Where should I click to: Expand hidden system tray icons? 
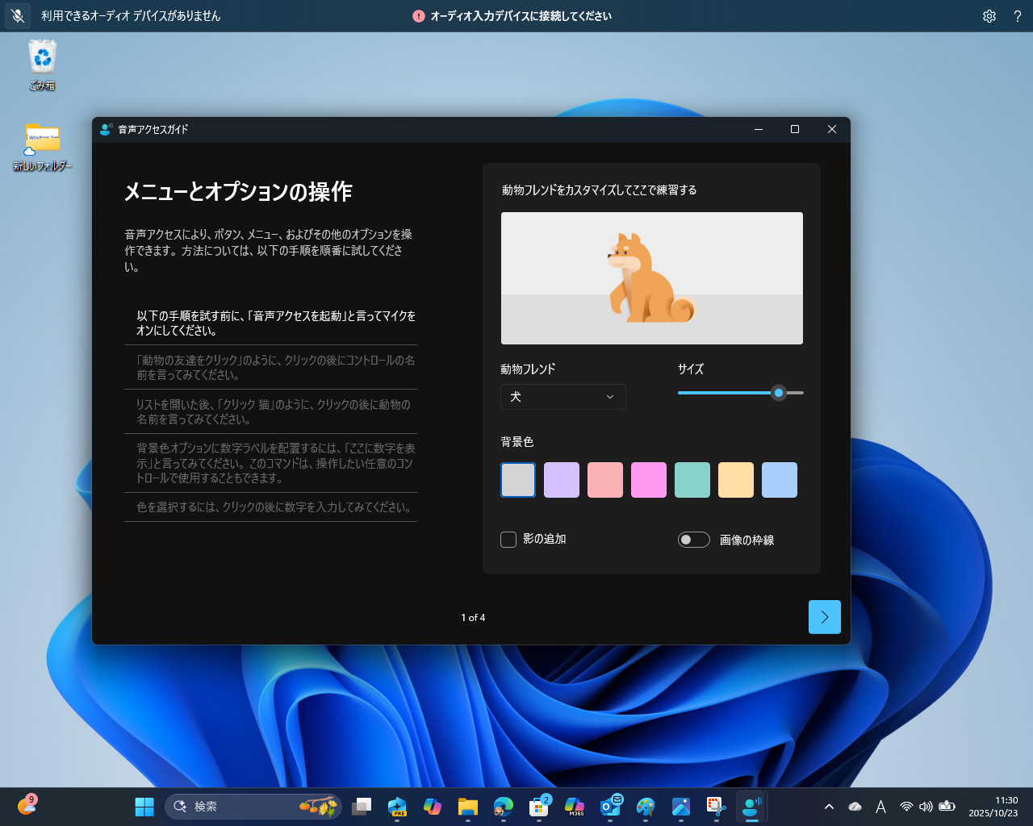(829, 806)
